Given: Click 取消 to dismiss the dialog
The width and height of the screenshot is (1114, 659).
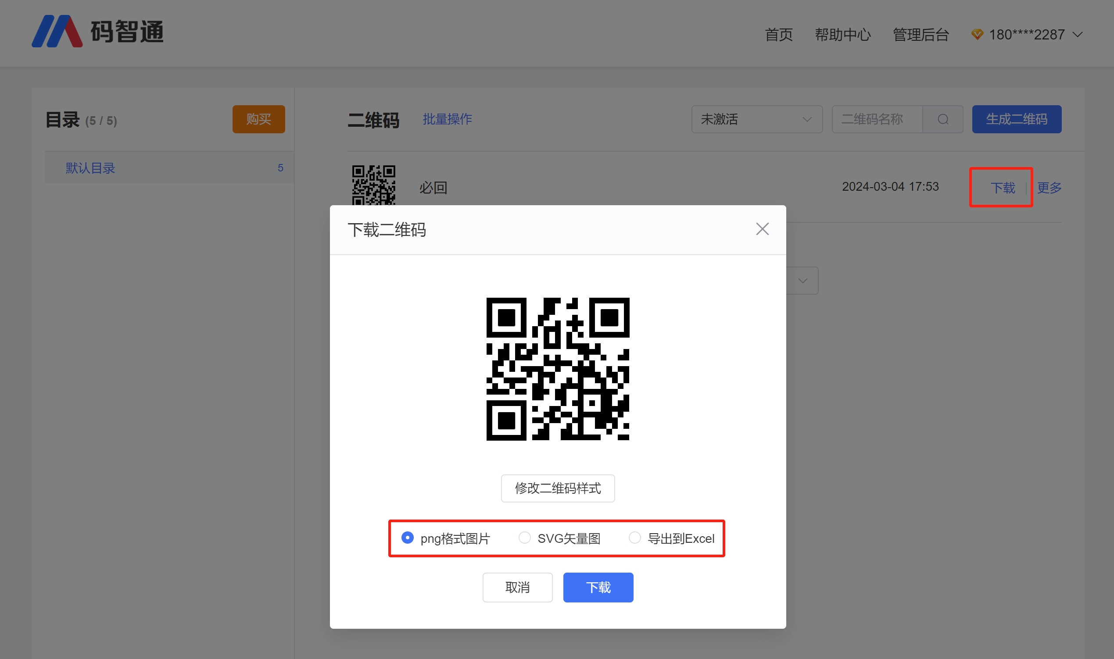Looking at the screenshot, I should click(517, 587).
